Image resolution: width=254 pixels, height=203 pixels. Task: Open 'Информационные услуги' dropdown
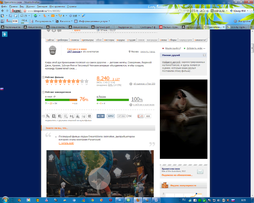click(x=94, y=21)
